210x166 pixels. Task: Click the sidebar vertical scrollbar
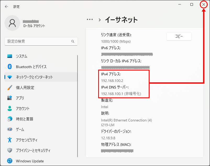click(x=78, y=105)
